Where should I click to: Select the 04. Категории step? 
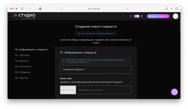pyautogui.click(x=23, y=66)
